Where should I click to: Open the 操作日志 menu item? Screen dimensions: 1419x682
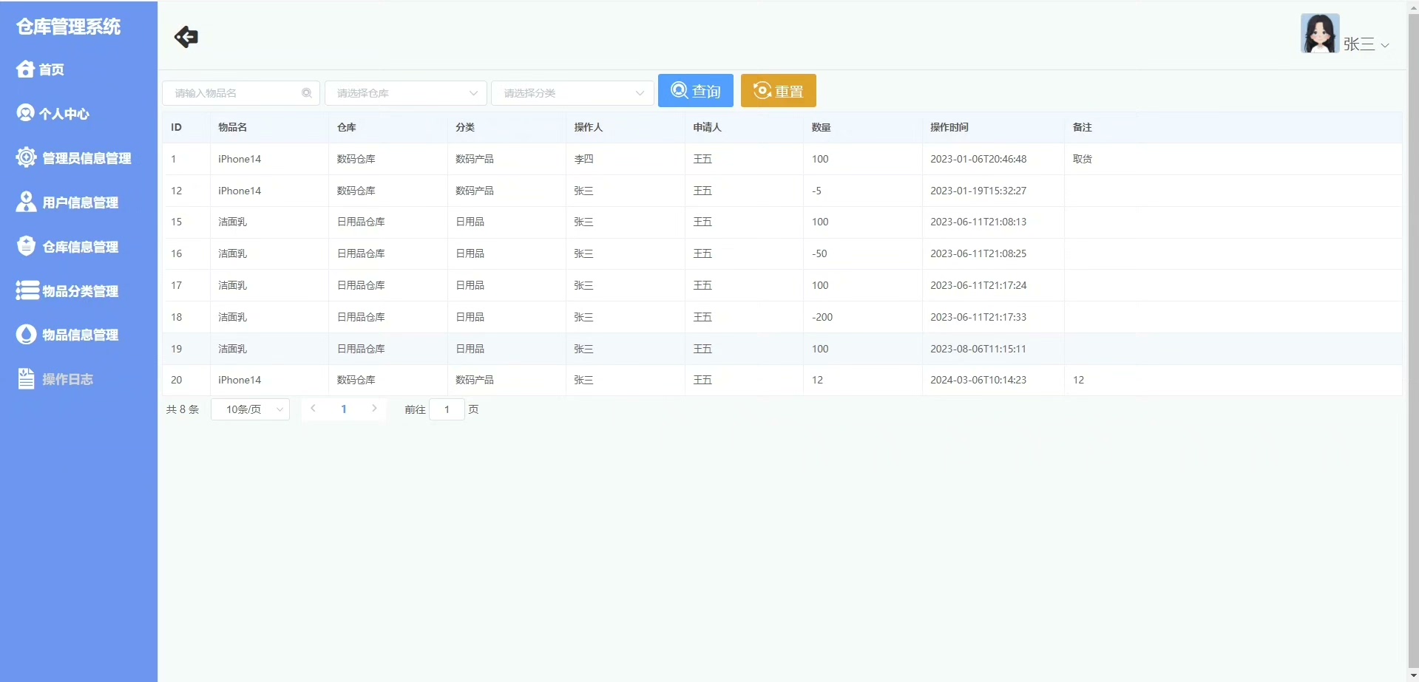[x=67, y=379]
